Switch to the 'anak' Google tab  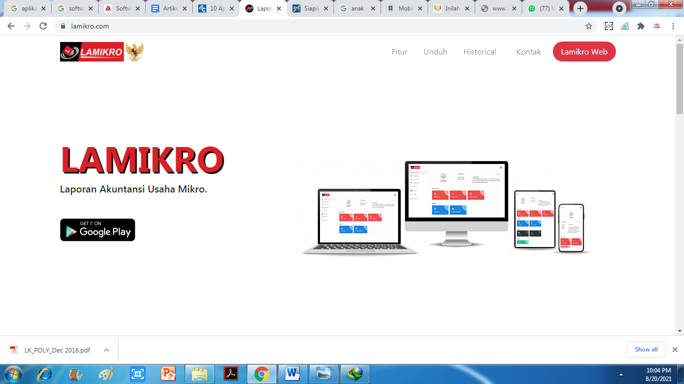pos(357,8)
